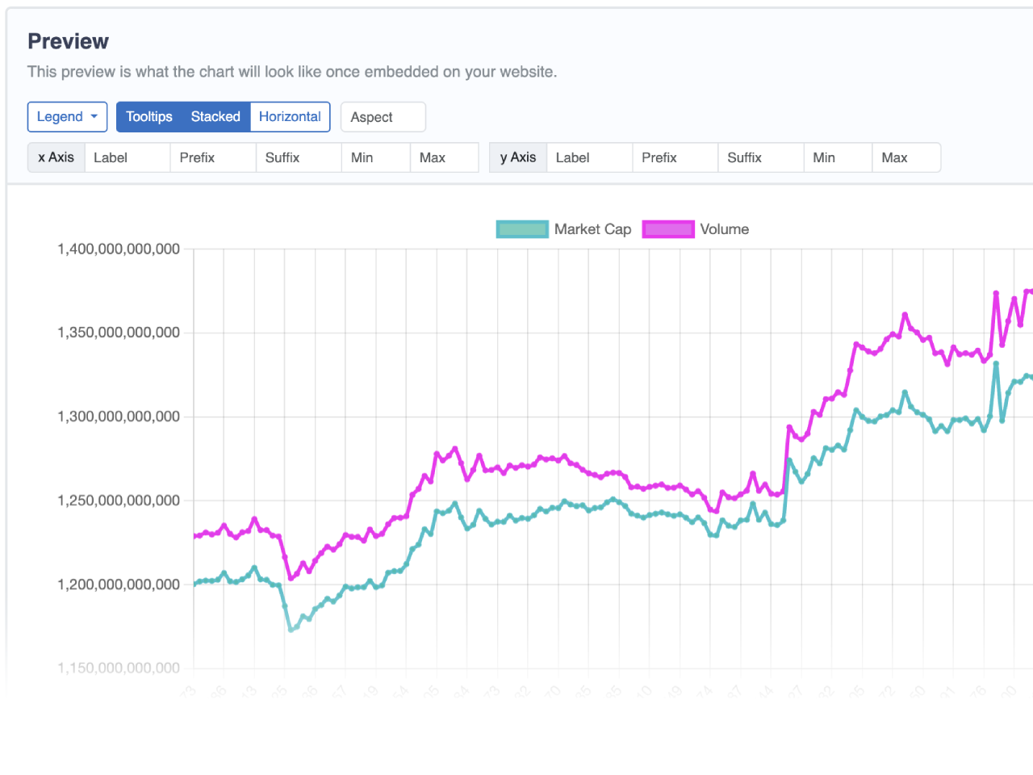Click the x Axis Max field

[x=445, y=157]
